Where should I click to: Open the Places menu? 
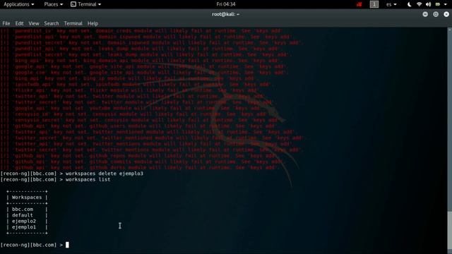54,4
